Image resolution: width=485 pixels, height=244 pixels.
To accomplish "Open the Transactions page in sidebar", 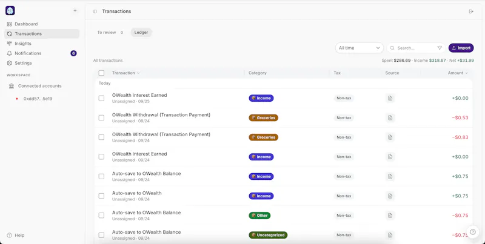I will click(x=41, y=34).
